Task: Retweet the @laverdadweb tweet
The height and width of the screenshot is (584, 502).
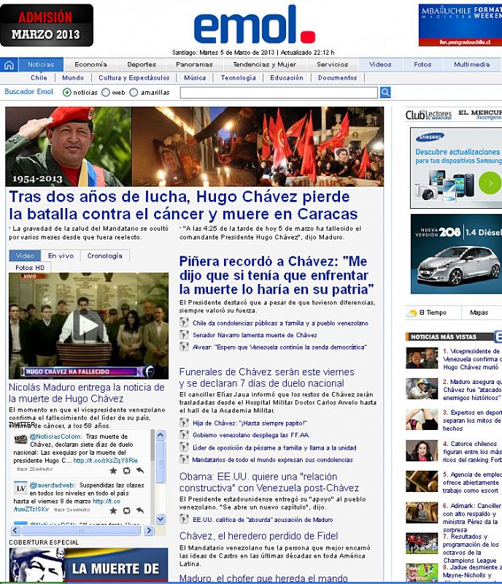Action: [x=127, y=510]
